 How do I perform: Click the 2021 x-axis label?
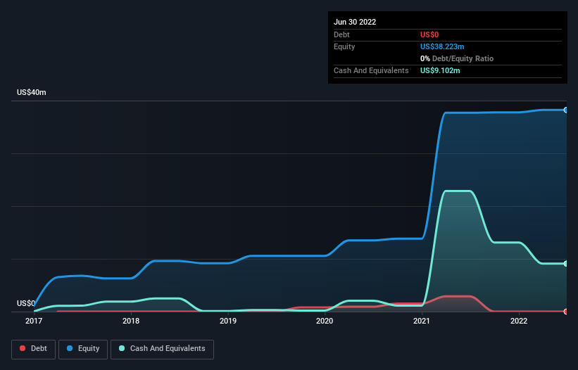421,321
